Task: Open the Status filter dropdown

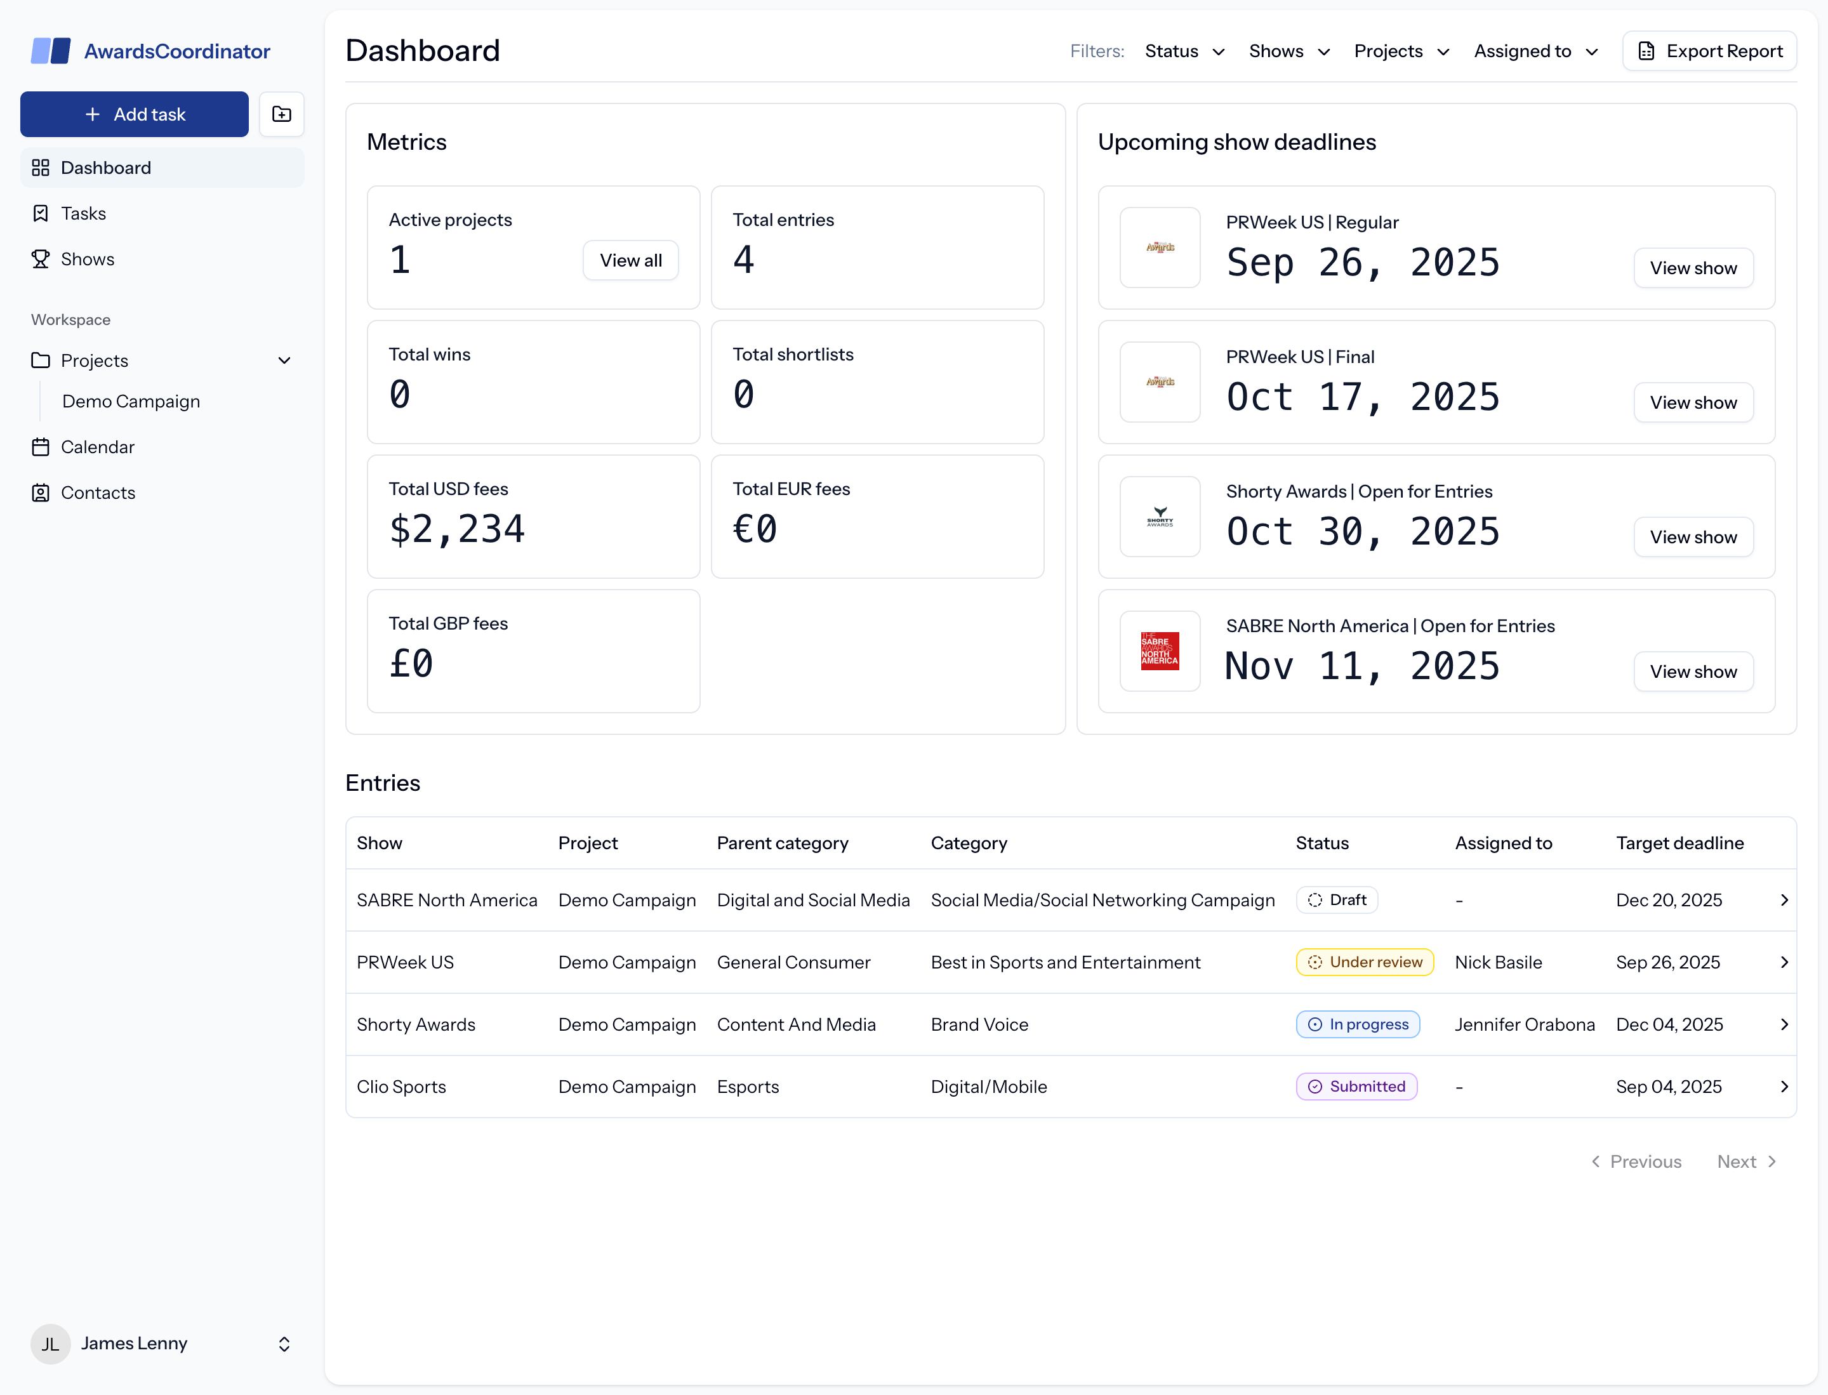Action: click(x=1184, y=51)
